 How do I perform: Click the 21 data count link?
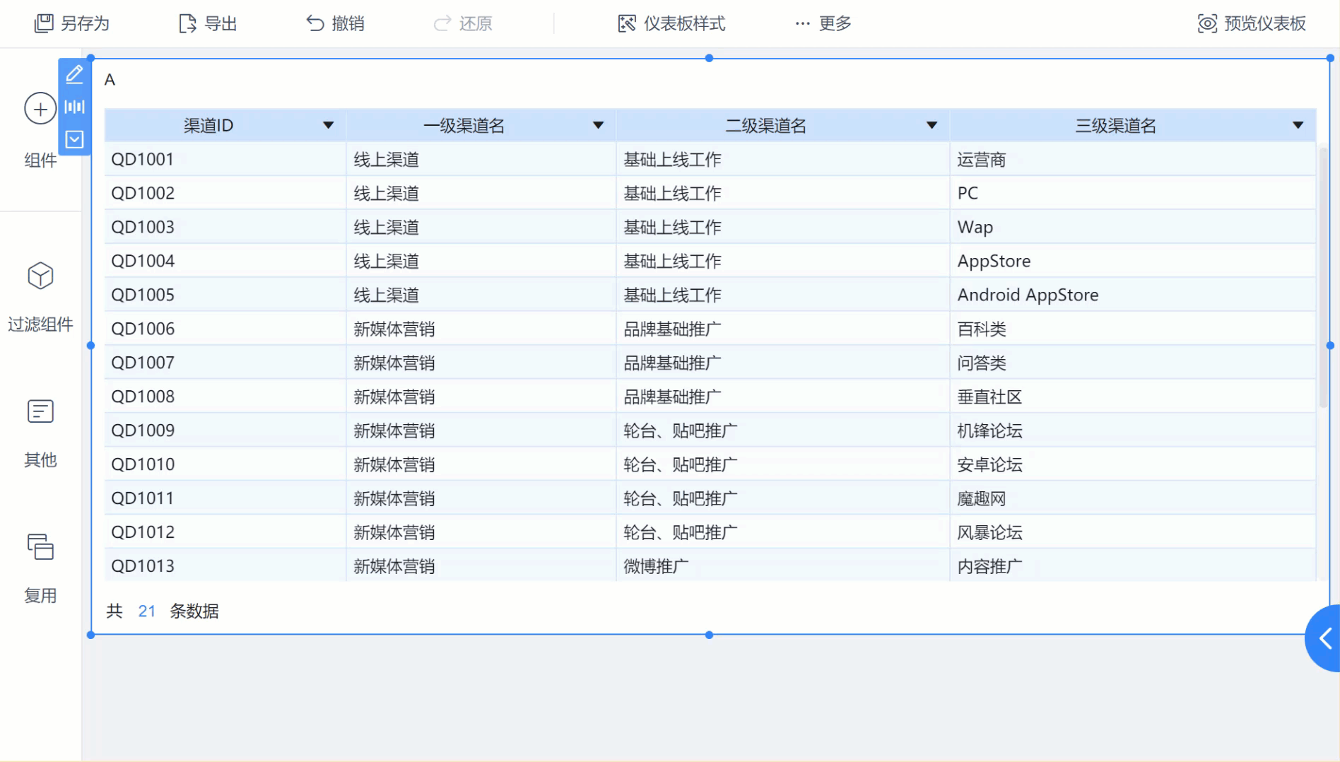pos(146,611)
